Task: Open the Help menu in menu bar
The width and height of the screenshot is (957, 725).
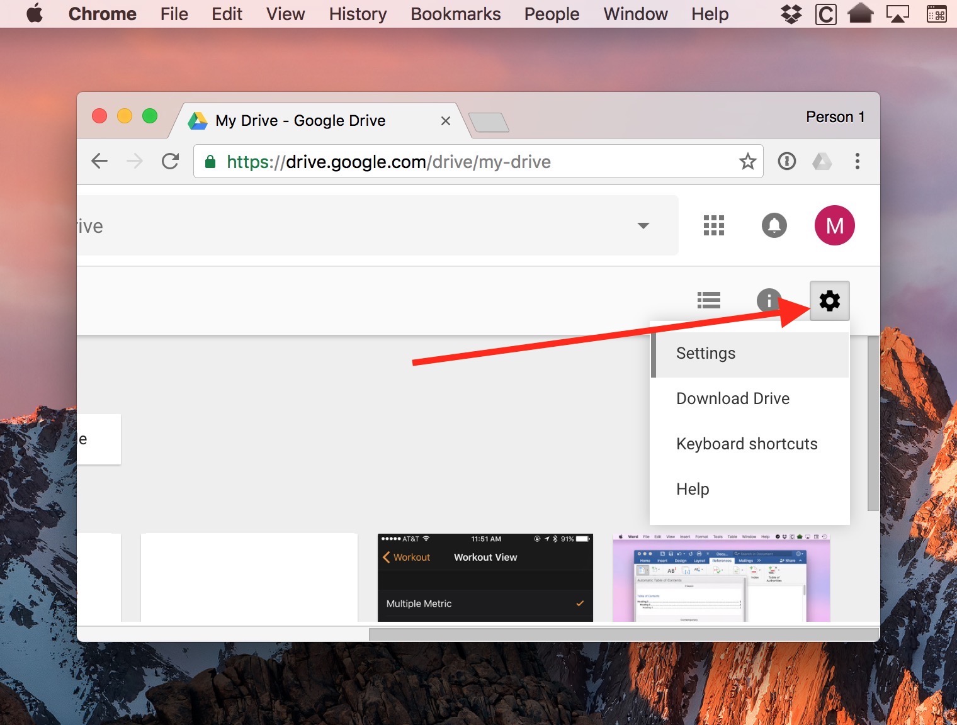Action: pos(710,14)
